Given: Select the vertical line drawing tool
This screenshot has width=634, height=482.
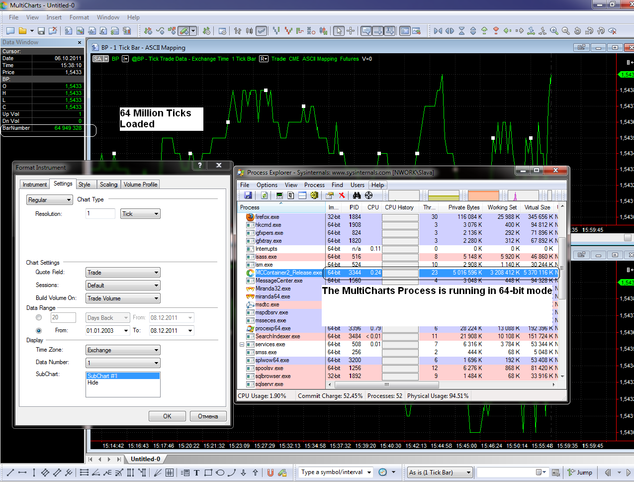Looking at the screenshot, I should point(34,473).
